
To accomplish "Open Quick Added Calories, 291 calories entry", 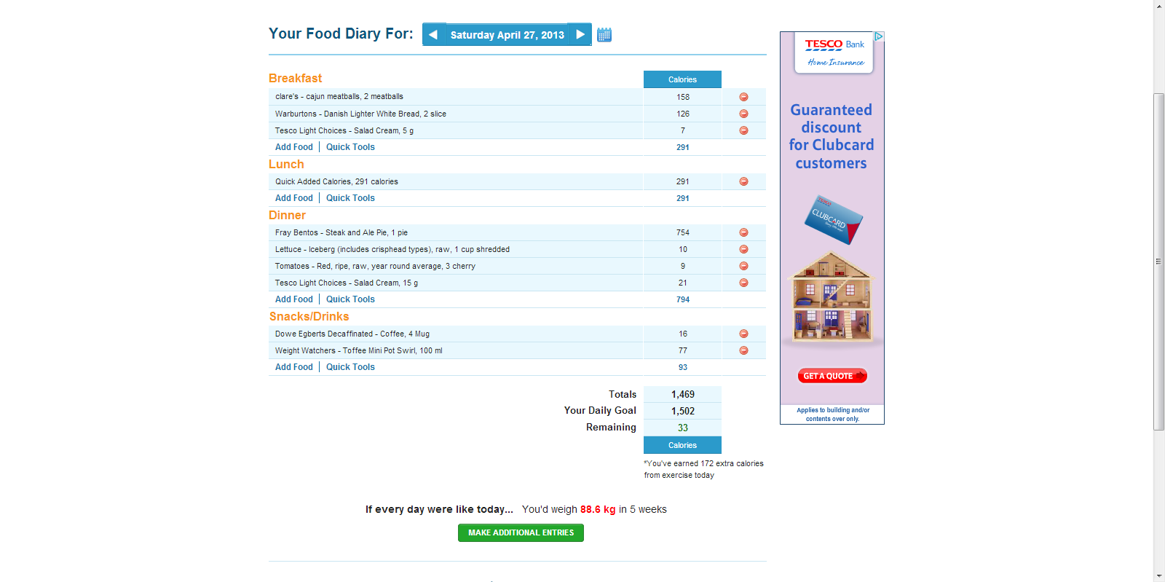I will point(336,181).
